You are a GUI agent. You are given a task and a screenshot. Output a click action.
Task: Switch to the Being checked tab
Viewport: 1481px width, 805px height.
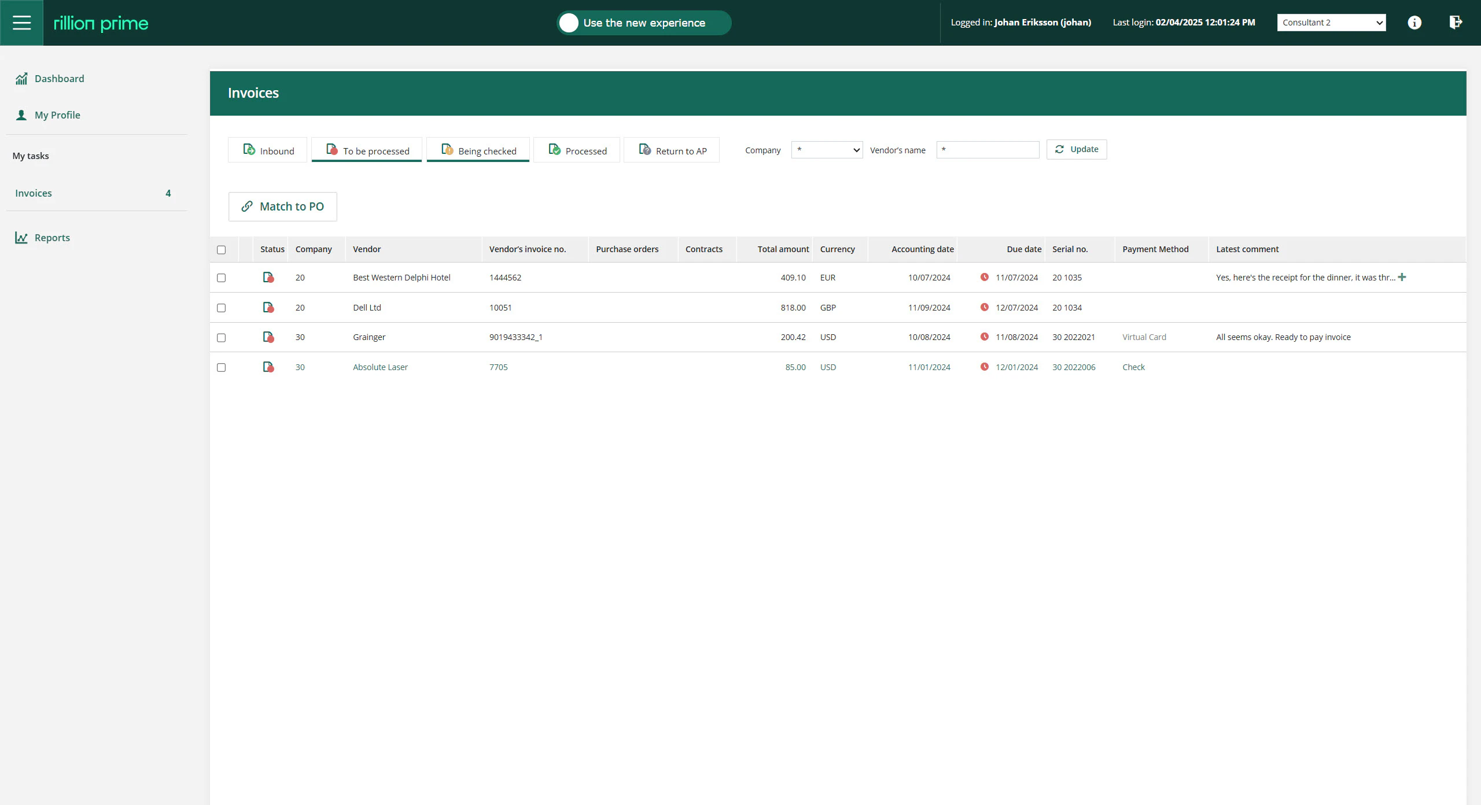[478, 150]
